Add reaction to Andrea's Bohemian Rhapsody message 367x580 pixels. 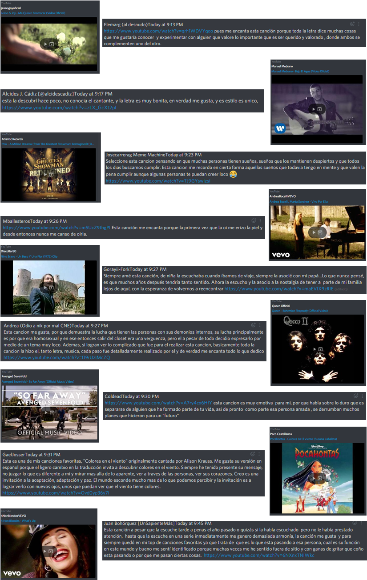pyautogui.click(x=254, y=325)
